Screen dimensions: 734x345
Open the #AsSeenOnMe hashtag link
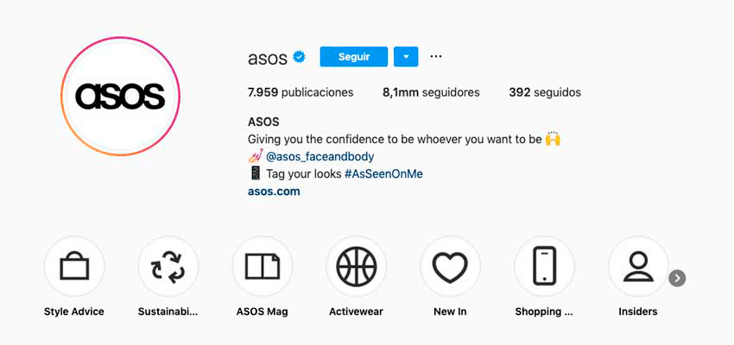click(383, 174)
